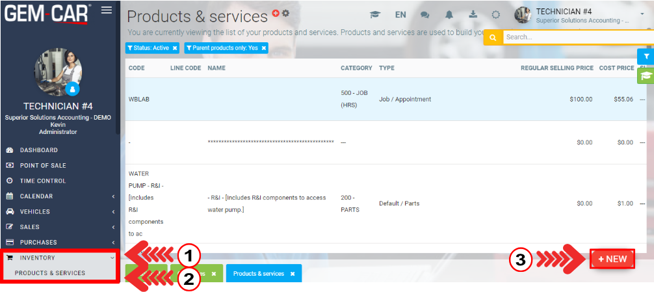
Task: Open the chat messages icon
Action: point(425,15)
